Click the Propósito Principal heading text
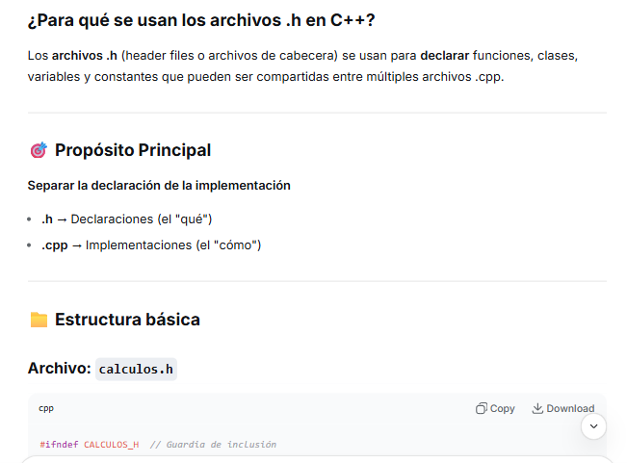This screenshot has height=463, width=627. [133, 150]
